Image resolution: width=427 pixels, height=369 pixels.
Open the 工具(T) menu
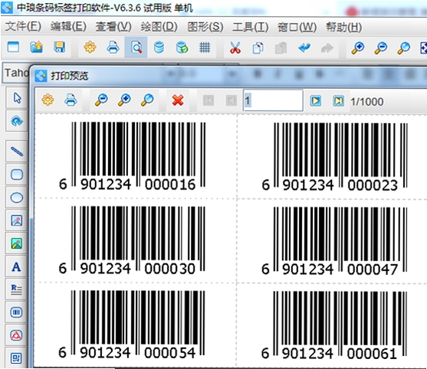[x=250, y=27]
